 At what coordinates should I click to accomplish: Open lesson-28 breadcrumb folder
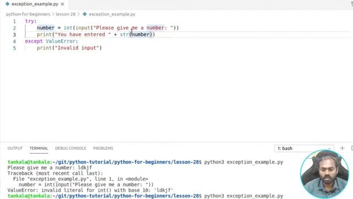pyautogui.click(x=66, y=14)
